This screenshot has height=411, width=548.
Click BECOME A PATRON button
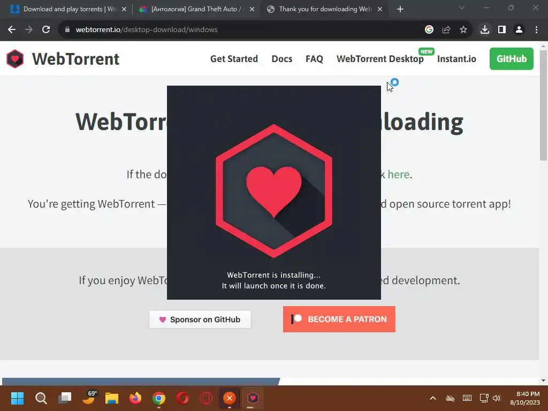339,319
